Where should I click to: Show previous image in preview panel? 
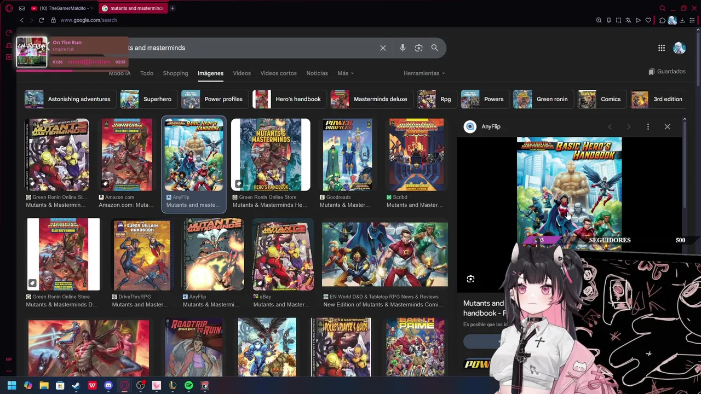610,126
